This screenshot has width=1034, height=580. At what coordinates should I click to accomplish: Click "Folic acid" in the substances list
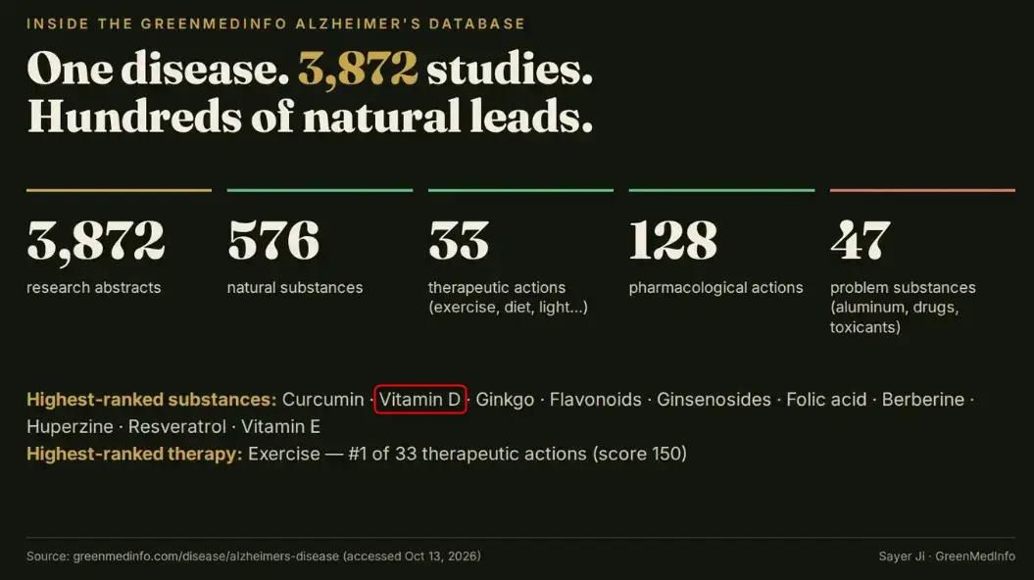(826, 400)
